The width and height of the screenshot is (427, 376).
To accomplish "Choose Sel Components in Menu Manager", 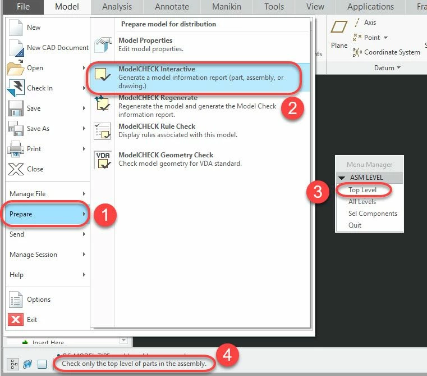I will pos(373,214).
